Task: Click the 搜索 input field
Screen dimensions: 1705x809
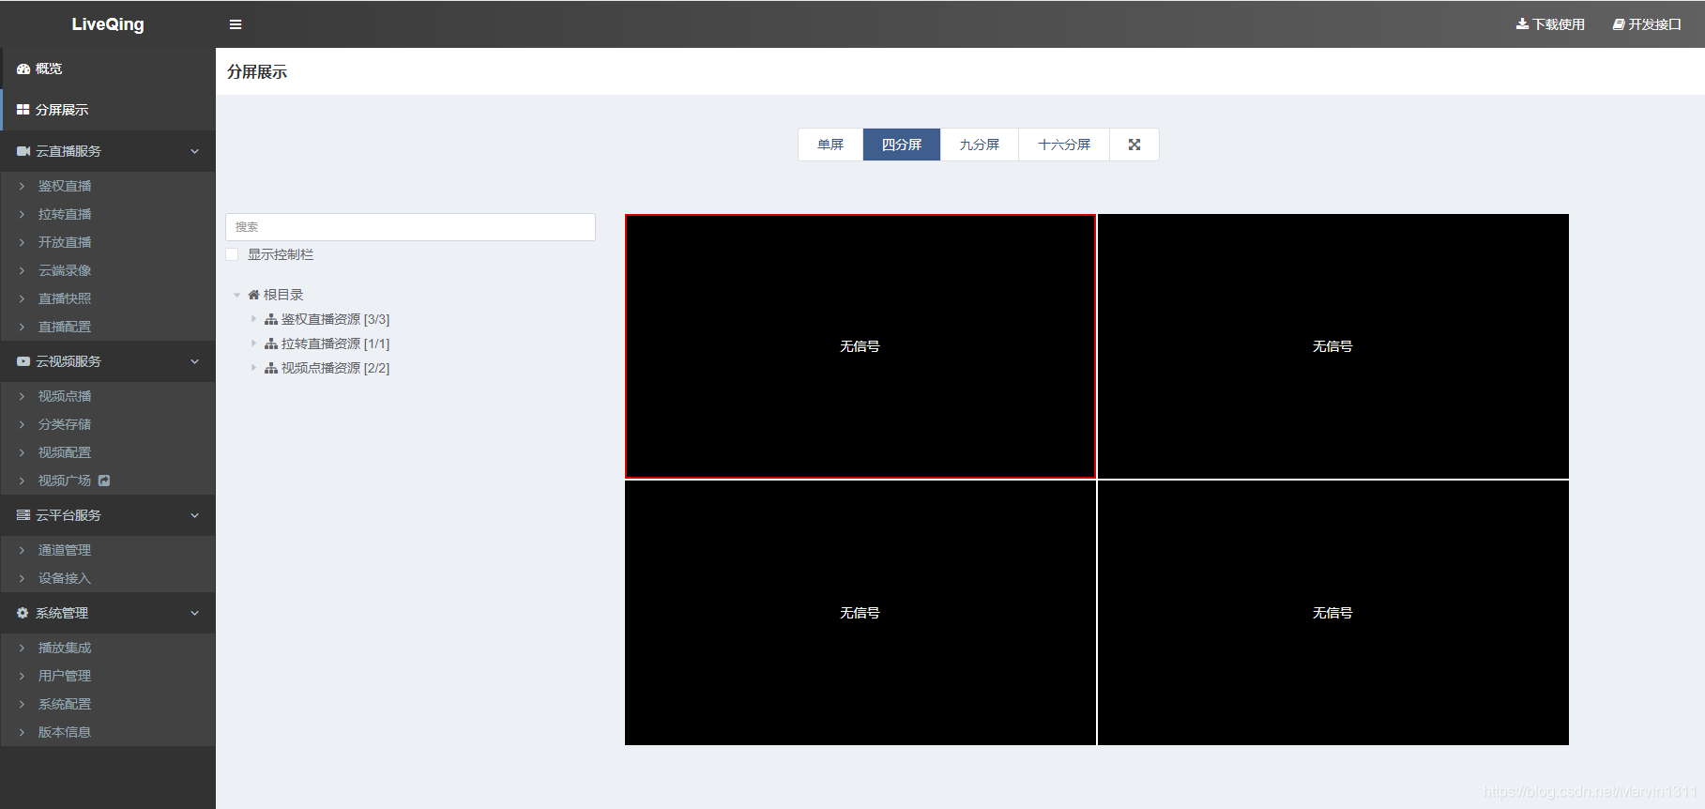Action: coord(410,227)
